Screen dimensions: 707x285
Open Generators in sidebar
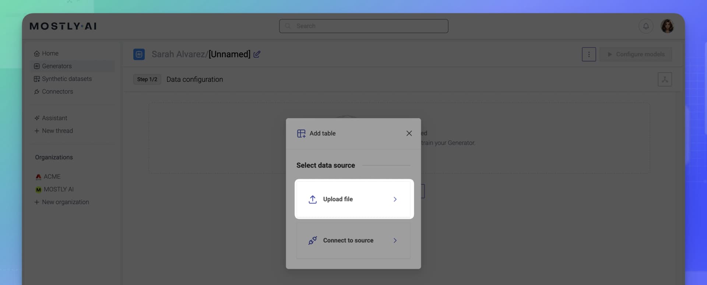72,66
